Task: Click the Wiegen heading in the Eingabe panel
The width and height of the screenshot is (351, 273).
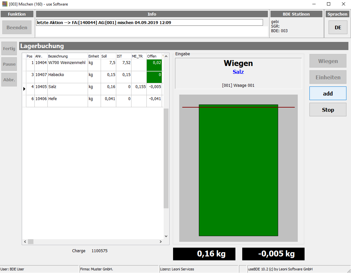Action: (238, 63)
